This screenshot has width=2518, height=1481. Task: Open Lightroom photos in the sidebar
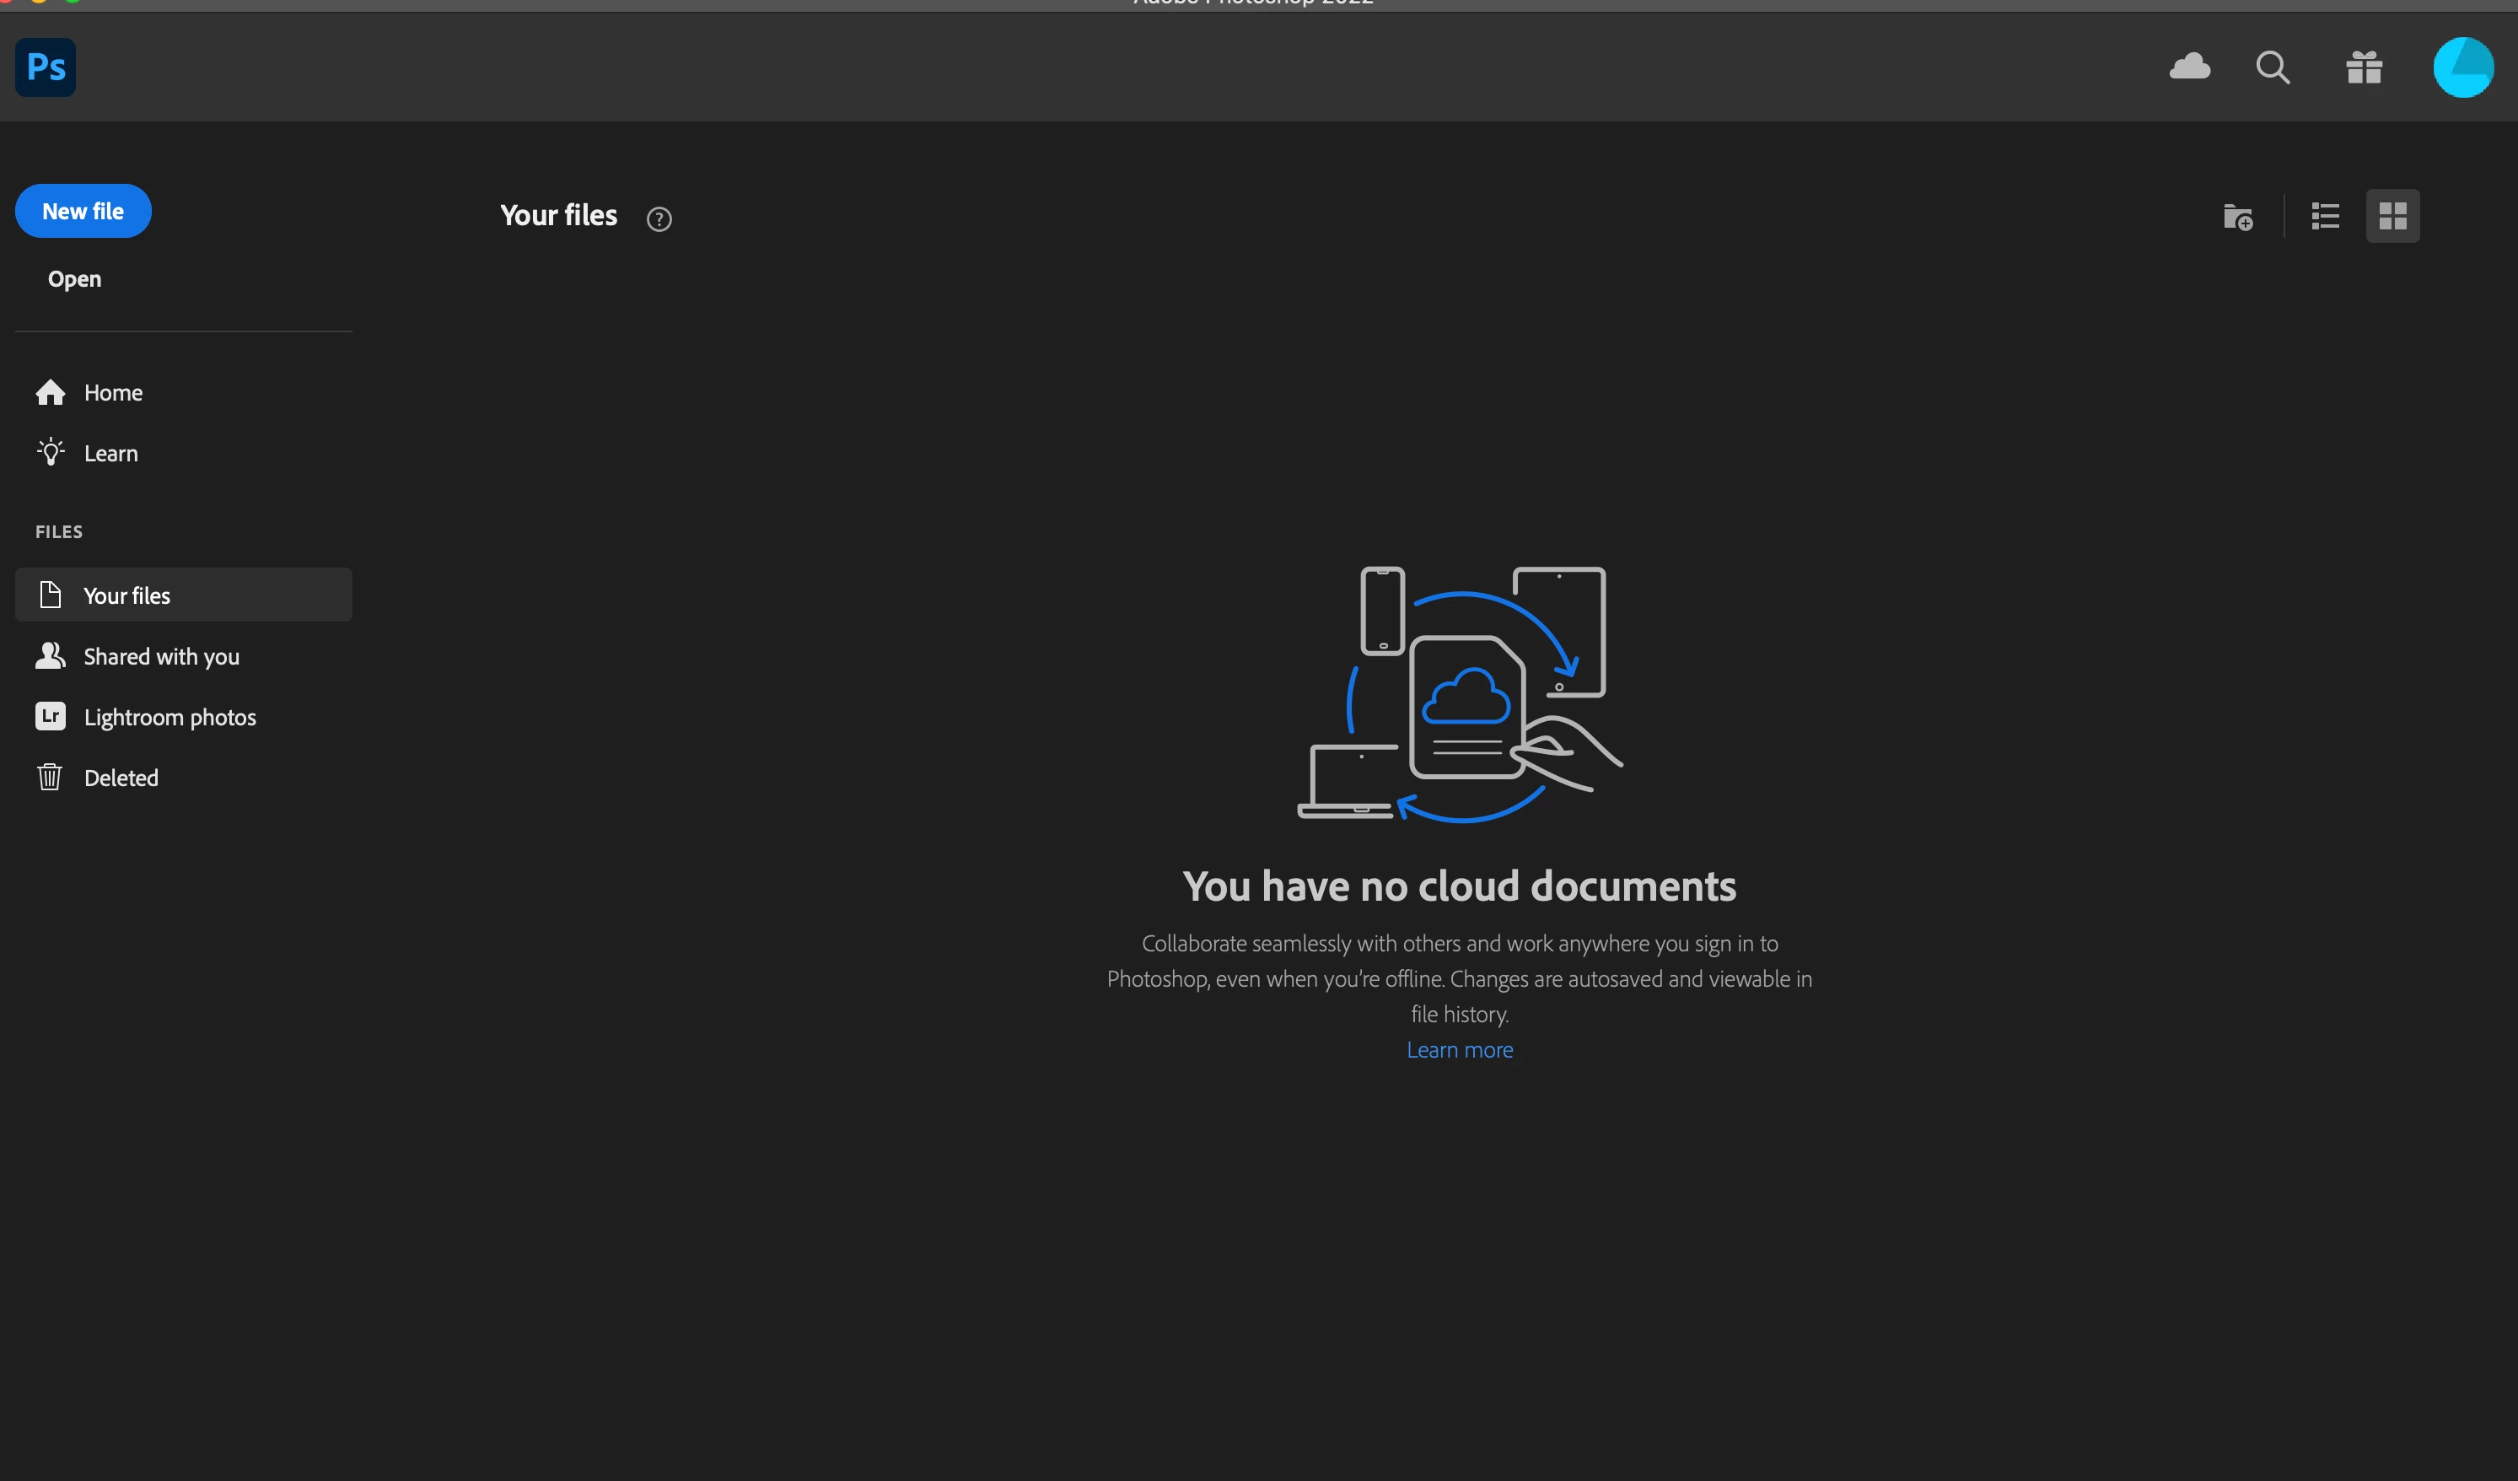click(x=169, y=718)
